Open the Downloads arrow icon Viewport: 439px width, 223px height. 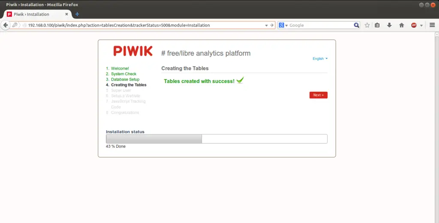[389, 25]
